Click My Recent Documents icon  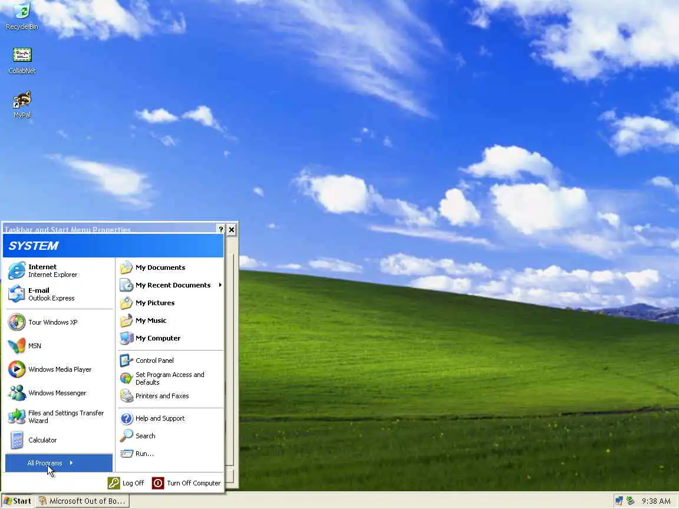point(126,285)
